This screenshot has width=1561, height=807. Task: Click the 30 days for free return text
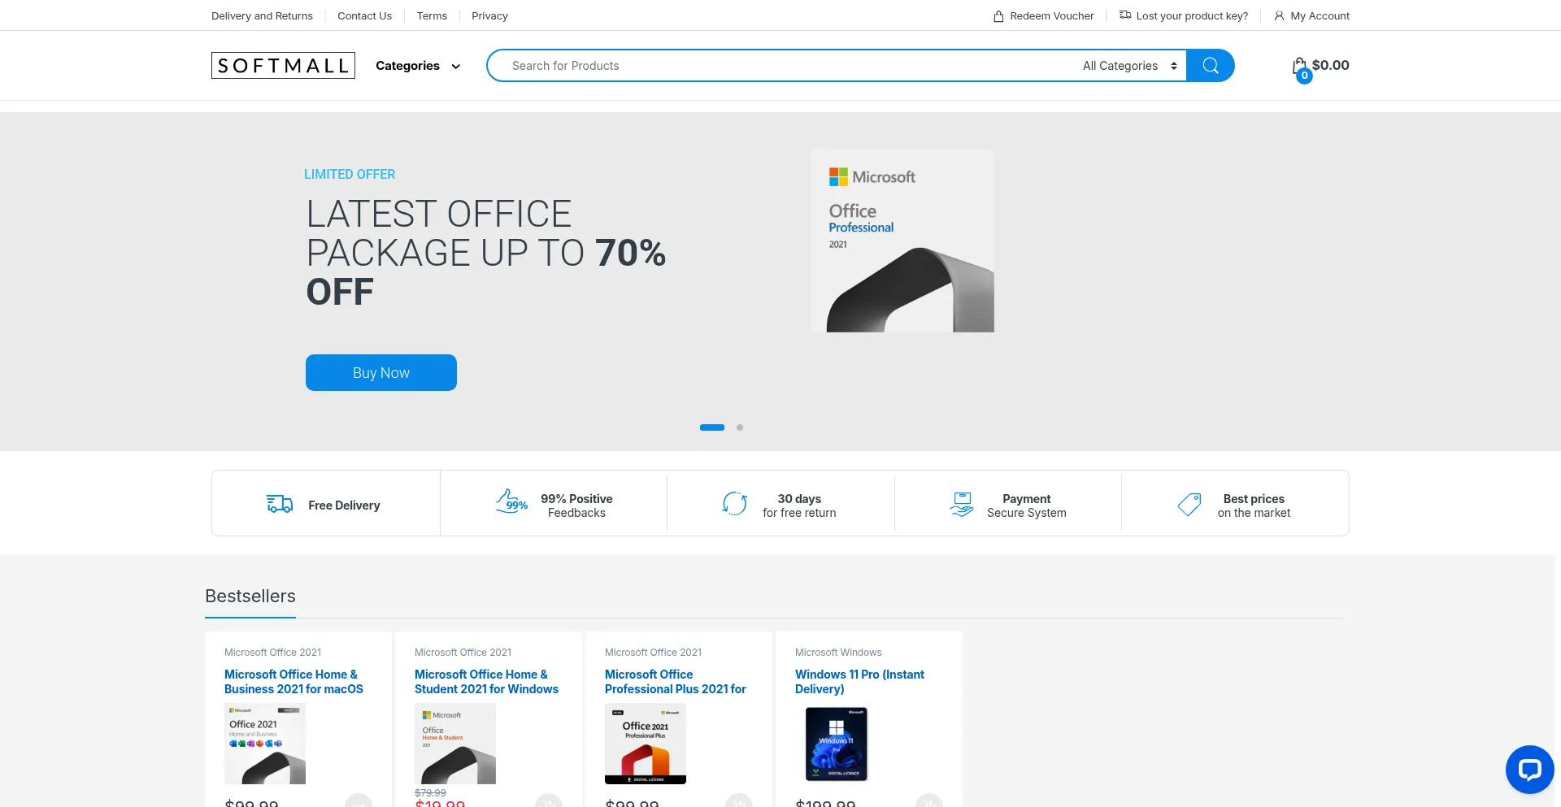[799, 505]
